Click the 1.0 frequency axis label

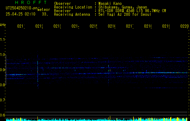click(x=2, y=55)
